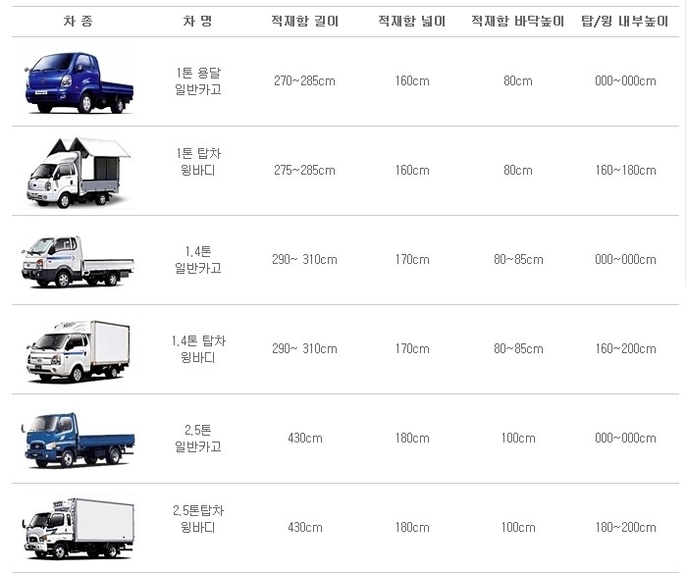Click the 270~285cm length value
The height and width of the screenshot is (573, 686).
pos(304,80)
